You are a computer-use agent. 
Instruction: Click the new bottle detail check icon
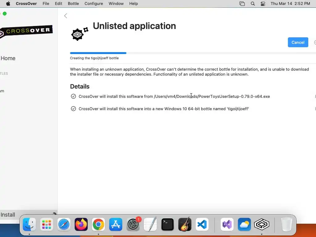coord(73,109)
